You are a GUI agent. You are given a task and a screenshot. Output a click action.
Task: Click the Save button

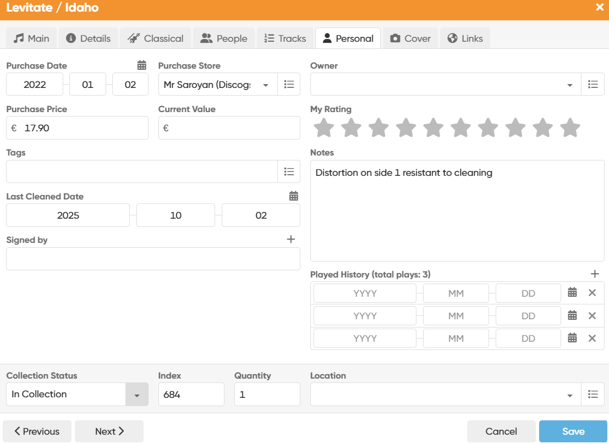(573, 431)
